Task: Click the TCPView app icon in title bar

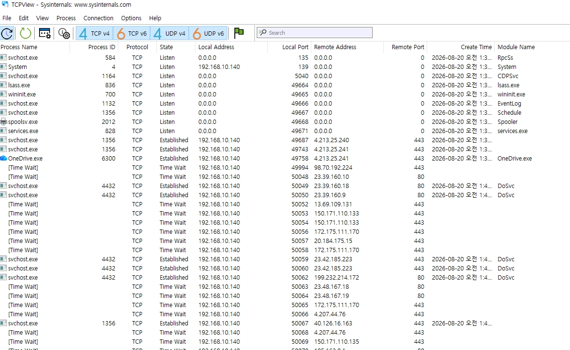Action: click(5, 4)
